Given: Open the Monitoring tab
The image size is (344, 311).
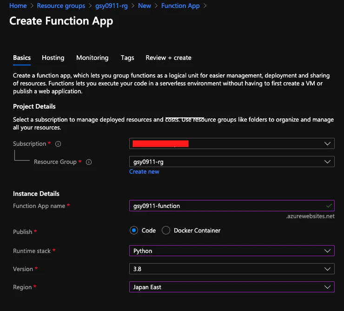Looking at the screenshot, I should tap(93, 58).
